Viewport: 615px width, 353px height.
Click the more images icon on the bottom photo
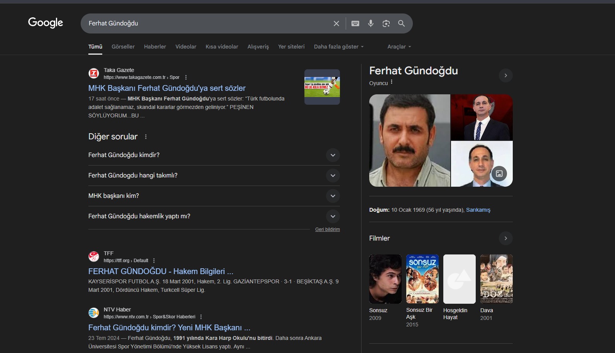pyautogui.click(x=499, y=174)
